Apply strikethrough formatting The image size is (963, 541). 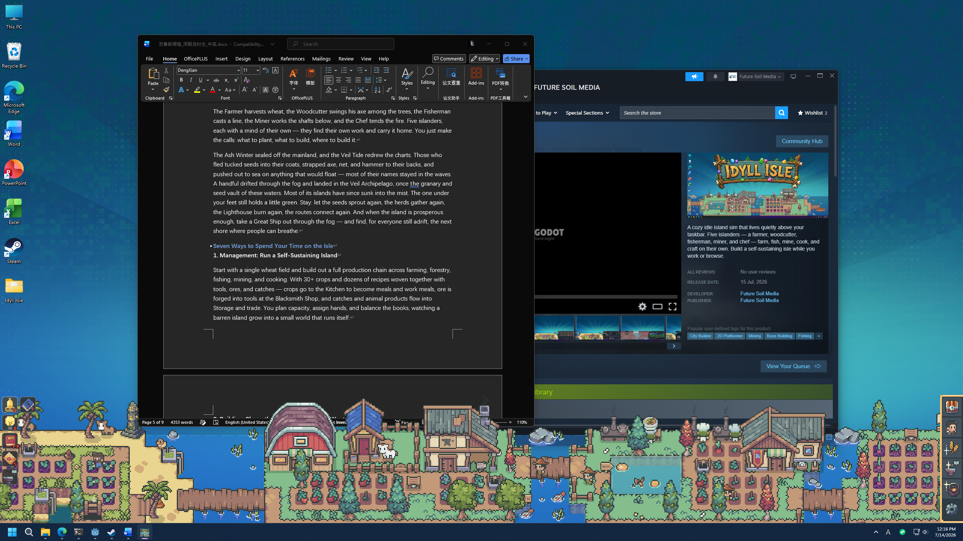(216, 80)
